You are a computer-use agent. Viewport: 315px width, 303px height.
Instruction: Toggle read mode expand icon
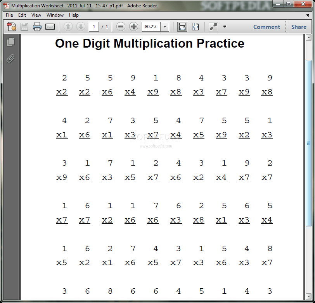tap(213, 27)
